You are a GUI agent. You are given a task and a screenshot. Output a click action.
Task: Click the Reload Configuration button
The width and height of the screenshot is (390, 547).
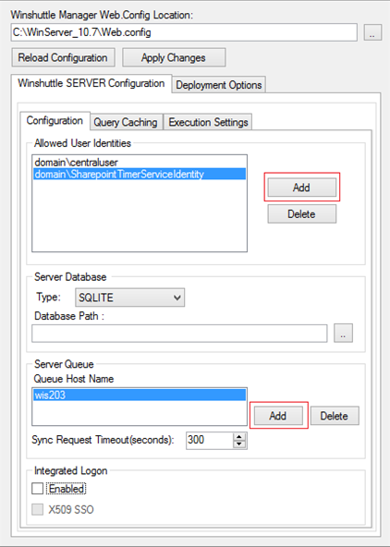point(63,57)
